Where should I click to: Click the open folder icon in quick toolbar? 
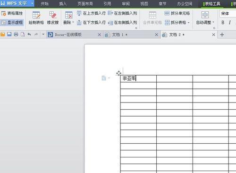[x=2, y=34]
